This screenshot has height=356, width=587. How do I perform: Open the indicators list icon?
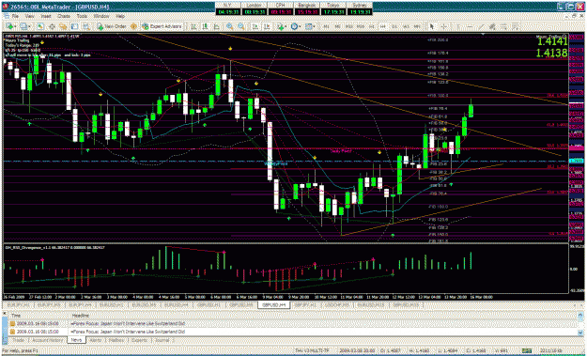280,26
